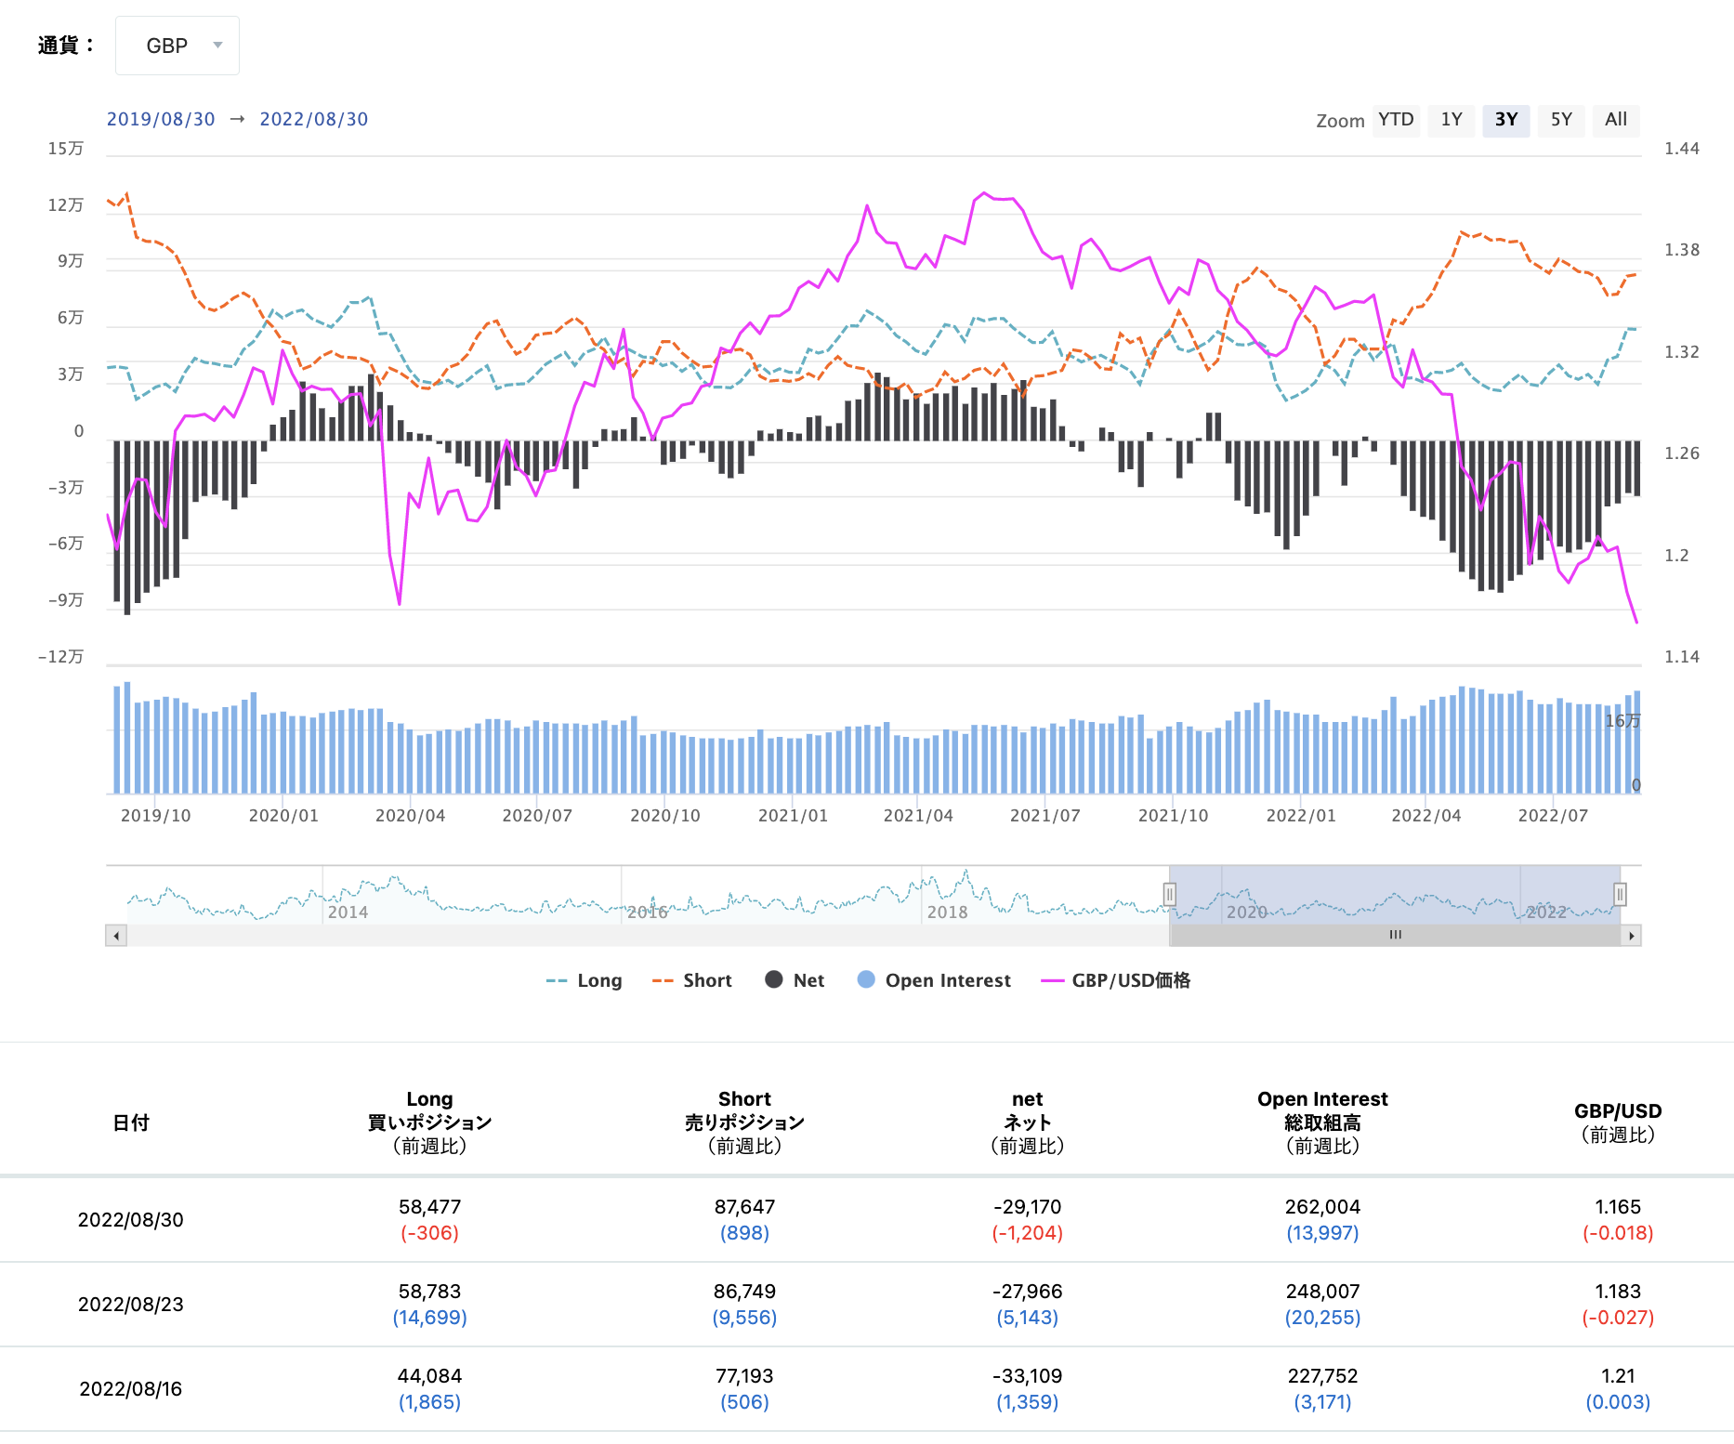The height and width of the screenshot is (1444, 1734).
Task: Click the 2022/08/30 date cell
Action: [131, 1220]
